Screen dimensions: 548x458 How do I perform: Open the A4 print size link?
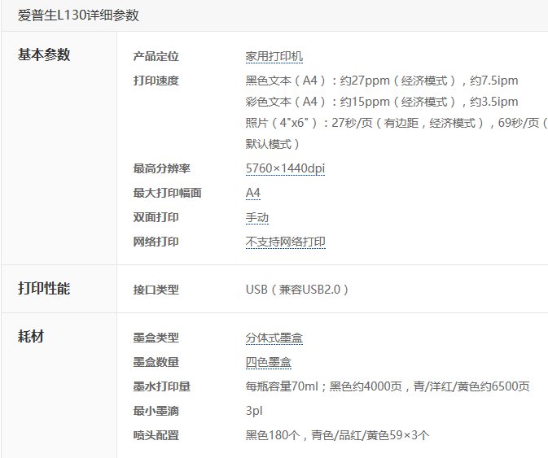point(253,193)
